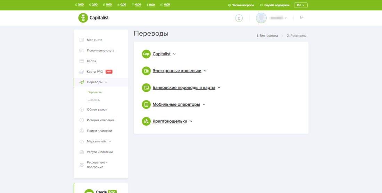This screenshot has width=382, height=193.
Task: Click the green Cap icon
Action: tap(146, 54)
